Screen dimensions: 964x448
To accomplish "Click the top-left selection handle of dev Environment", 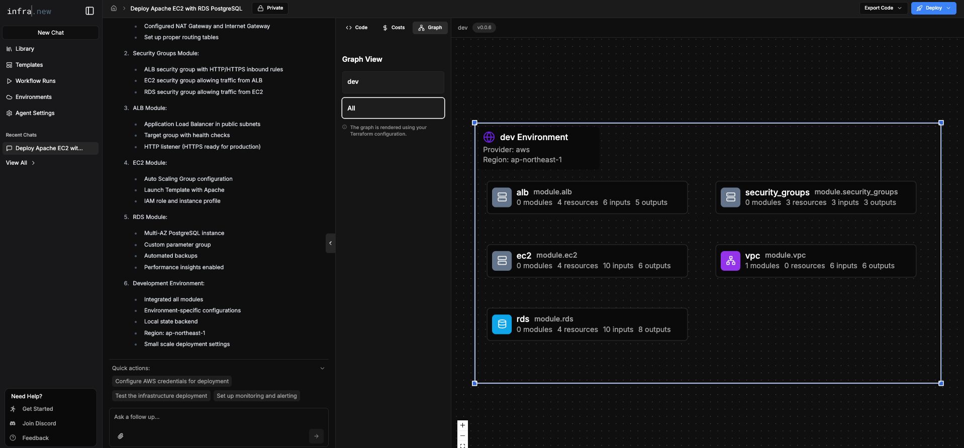I will (474, 123).
